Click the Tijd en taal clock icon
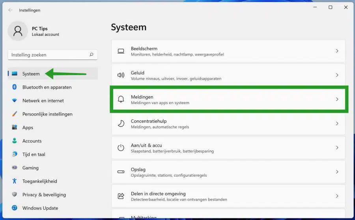 15,154
